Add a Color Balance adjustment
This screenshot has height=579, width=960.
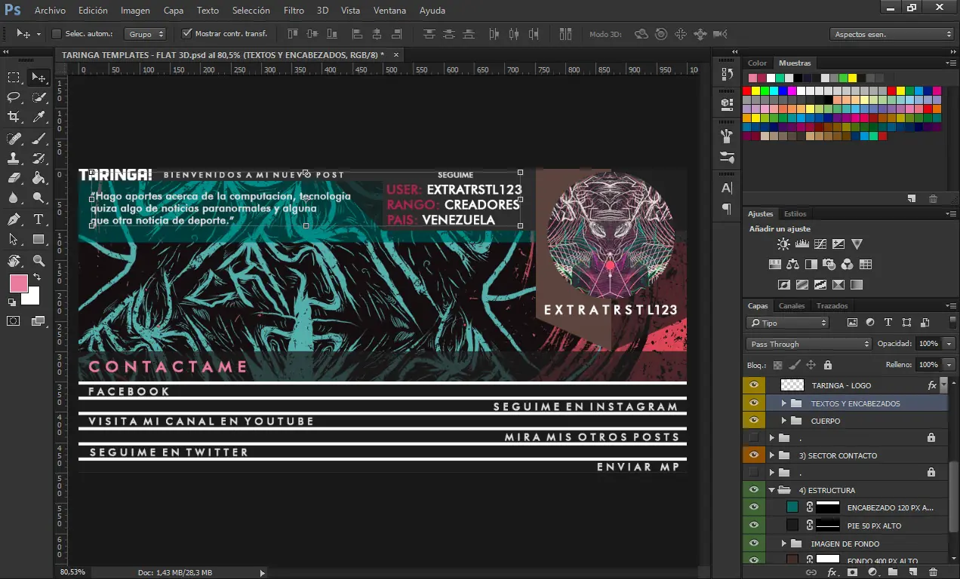tap(792, 265)
